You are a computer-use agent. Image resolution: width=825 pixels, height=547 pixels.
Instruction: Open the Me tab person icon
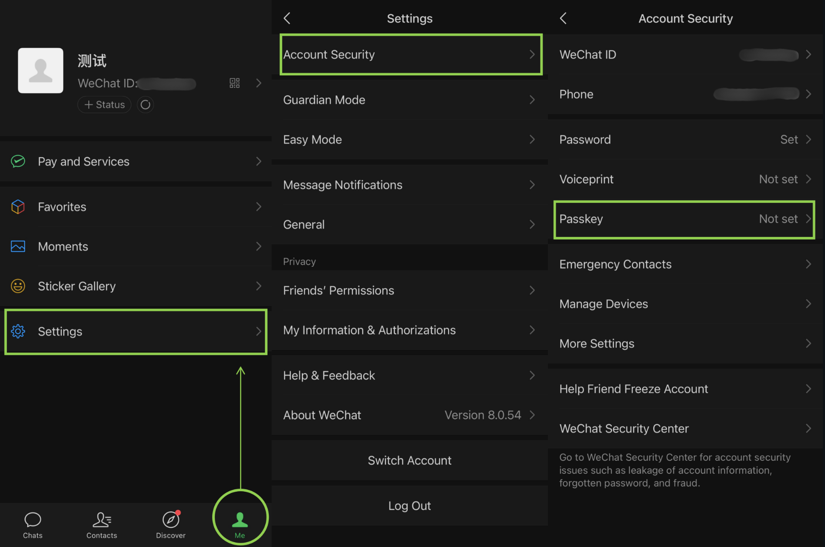click(x=240, y=519)
